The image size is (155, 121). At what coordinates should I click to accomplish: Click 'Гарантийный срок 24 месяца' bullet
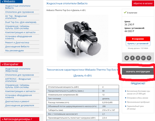tap(135, 108)
